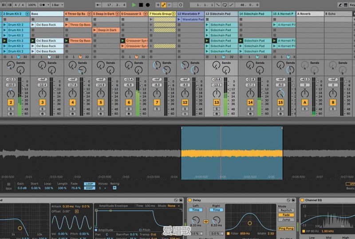Image resolution: width=355 pixels, height=239 pixels.
Task: Fold the 5 Deep in Dark track
Action: tap(117, 14)
